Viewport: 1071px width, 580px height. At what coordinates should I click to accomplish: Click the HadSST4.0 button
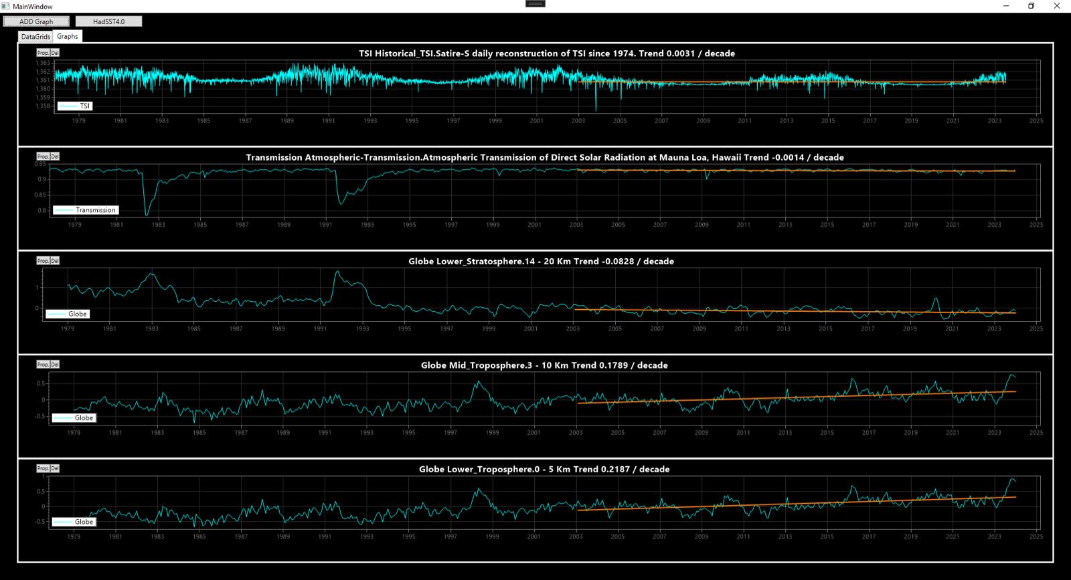(108, 21)
